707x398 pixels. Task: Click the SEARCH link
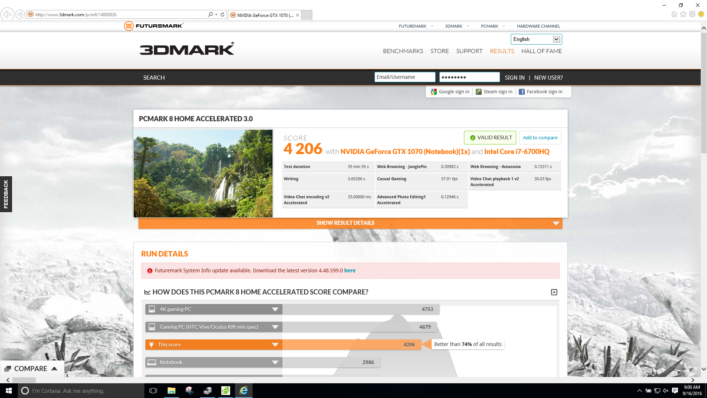(x=154, y=78)
